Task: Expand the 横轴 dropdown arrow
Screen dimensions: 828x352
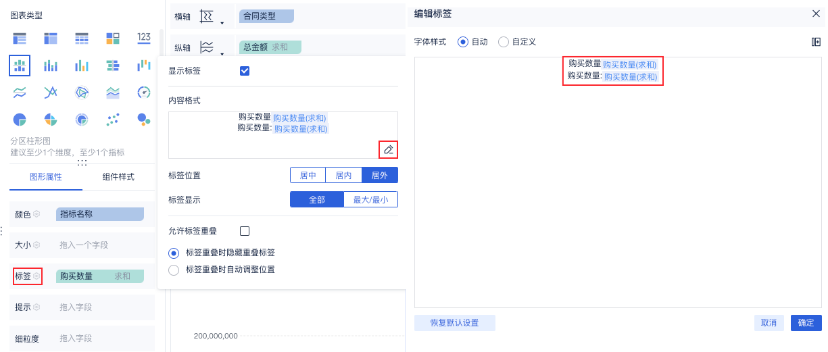Action: pos(222,24)
